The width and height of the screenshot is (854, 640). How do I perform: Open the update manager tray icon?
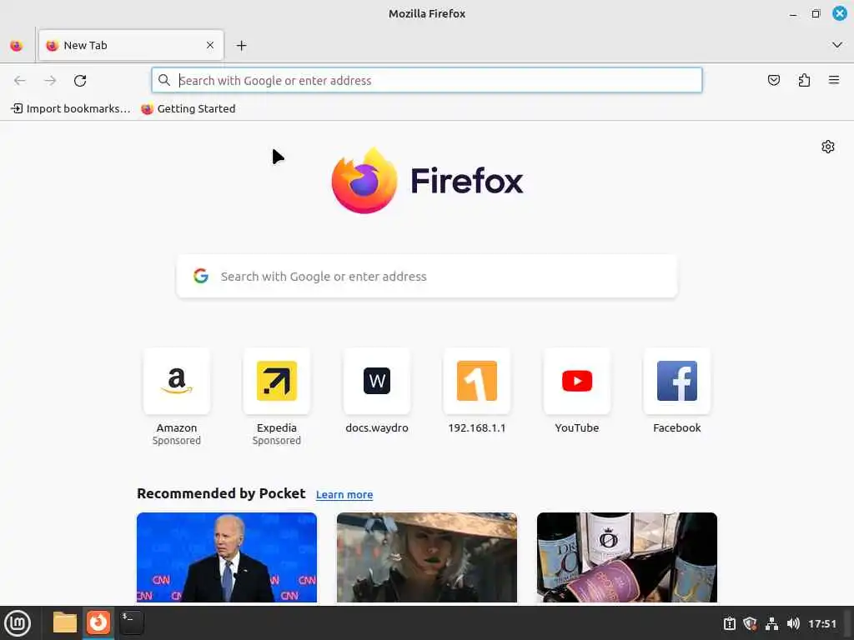(730, 623)
